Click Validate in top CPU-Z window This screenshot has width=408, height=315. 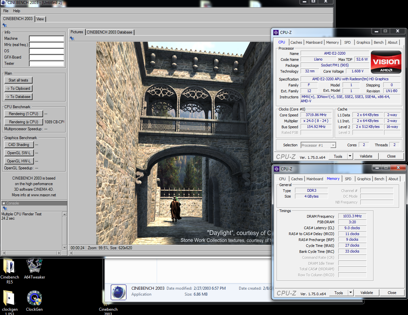[x=366, y=156]
